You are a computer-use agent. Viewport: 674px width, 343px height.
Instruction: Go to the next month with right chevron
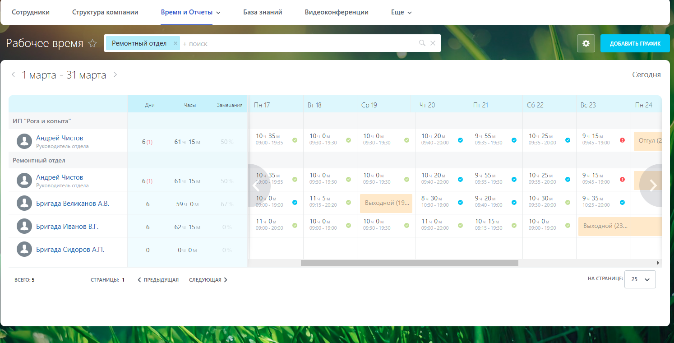coord(115,74)
